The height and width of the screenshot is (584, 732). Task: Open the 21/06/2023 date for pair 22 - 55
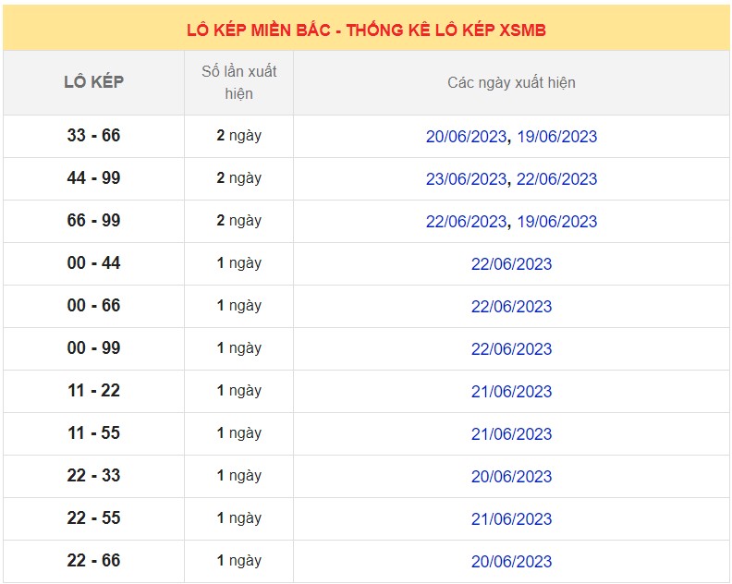click(512, 518)
